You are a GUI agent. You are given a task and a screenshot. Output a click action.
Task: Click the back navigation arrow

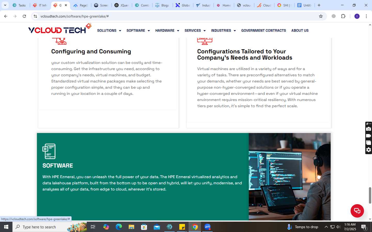coord(6,16)
